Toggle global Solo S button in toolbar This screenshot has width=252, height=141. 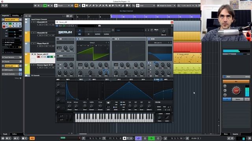[39, 5]
